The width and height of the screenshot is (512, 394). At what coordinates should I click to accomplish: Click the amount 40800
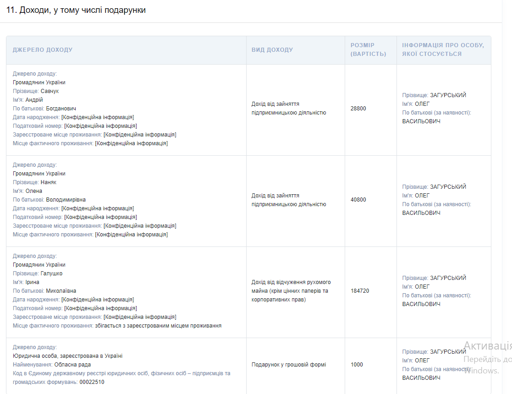coord(358,200)
